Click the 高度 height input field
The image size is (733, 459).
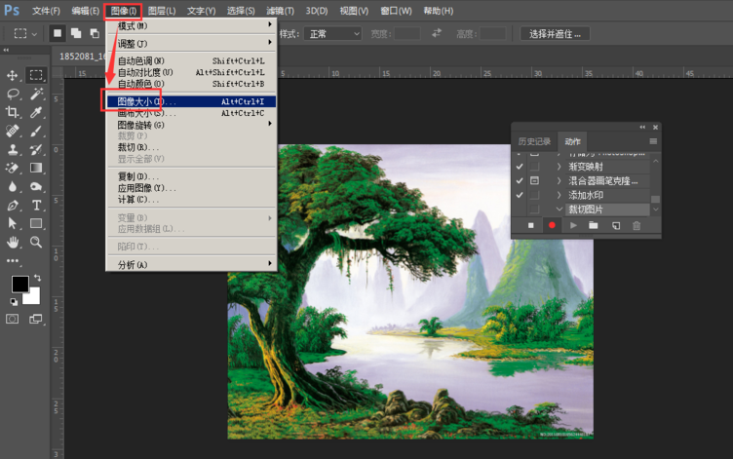click(492, 34)
